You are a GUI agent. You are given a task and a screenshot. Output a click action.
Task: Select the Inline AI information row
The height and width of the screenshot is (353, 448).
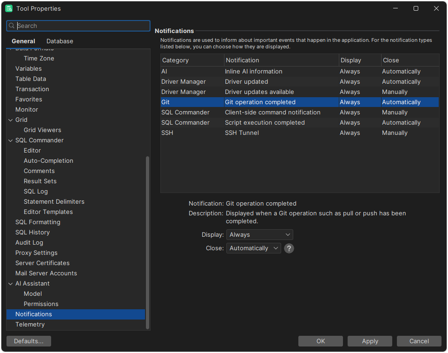coord(300,72)
